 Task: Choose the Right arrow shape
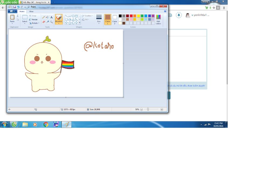coord(76,23)
